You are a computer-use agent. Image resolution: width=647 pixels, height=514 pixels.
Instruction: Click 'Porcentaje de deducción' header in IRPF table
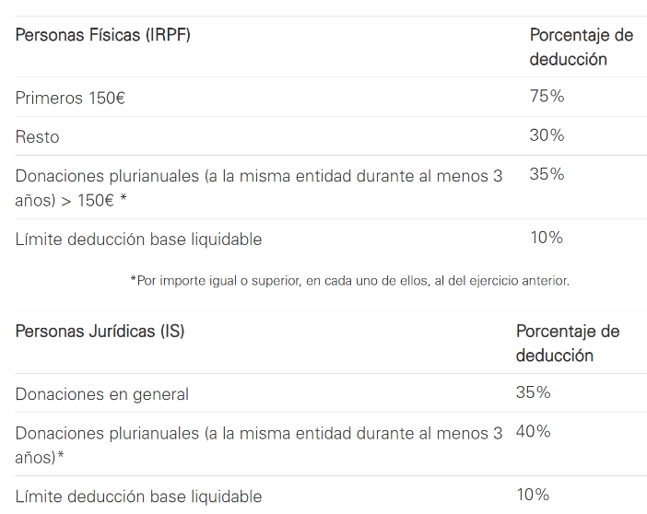581,47
